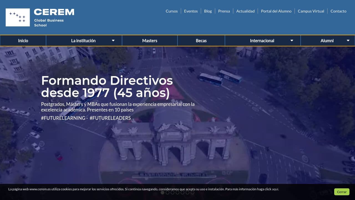Click the #FUTURELEARNING - #FUTURELEADERS hashtag text
This screenshot has height=200, width=355.
pyautogui.click(x=86, y=118)
